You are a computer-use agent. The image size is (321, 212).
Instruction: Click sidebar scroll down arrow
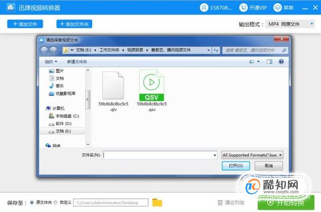click(88, 144)
